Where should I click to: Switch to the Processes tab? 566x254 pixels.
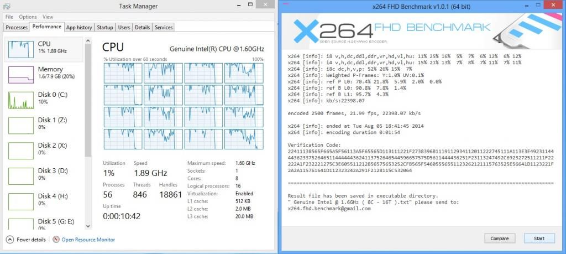tap(17, 28)
